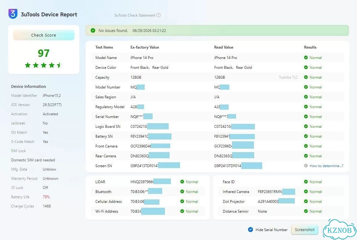Click the Normal check icon for Model Name
This screenshot has height=240, width=357.
[x=306, y=57]
